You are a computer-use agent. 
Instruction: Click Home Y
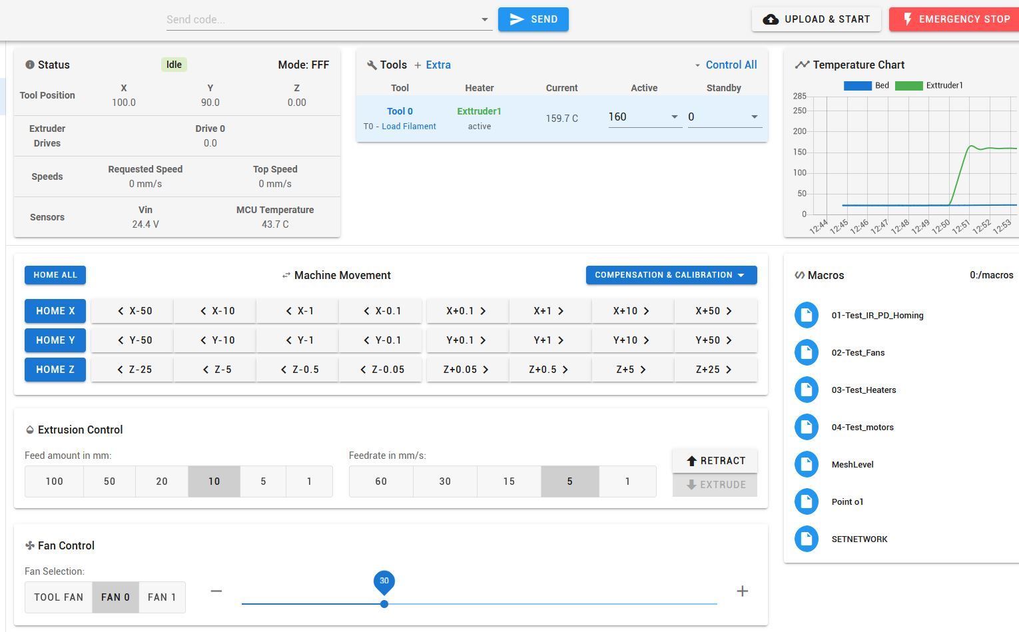pos(55,340)
